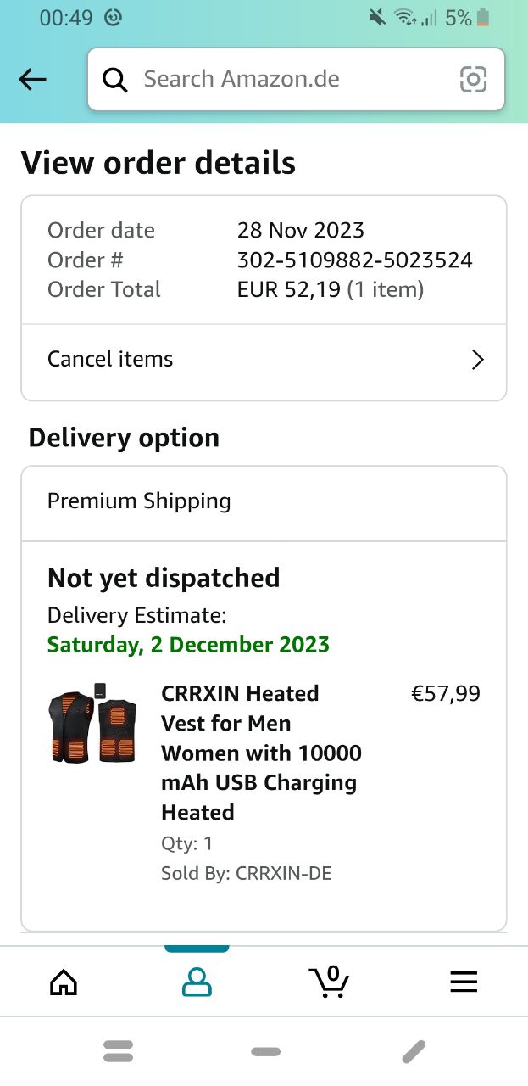Tap the Sold By CRRXIN-DE seller text
The image size is (528, 1086).
click(x=246, y=873)
